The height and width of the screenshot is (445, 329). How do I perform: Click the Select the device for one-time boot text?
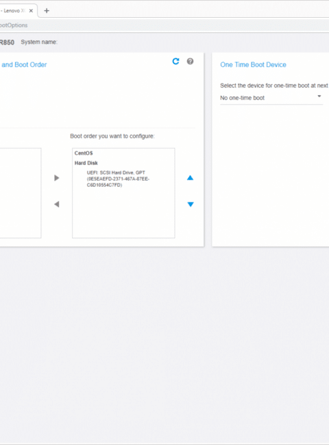click(274, 86)
